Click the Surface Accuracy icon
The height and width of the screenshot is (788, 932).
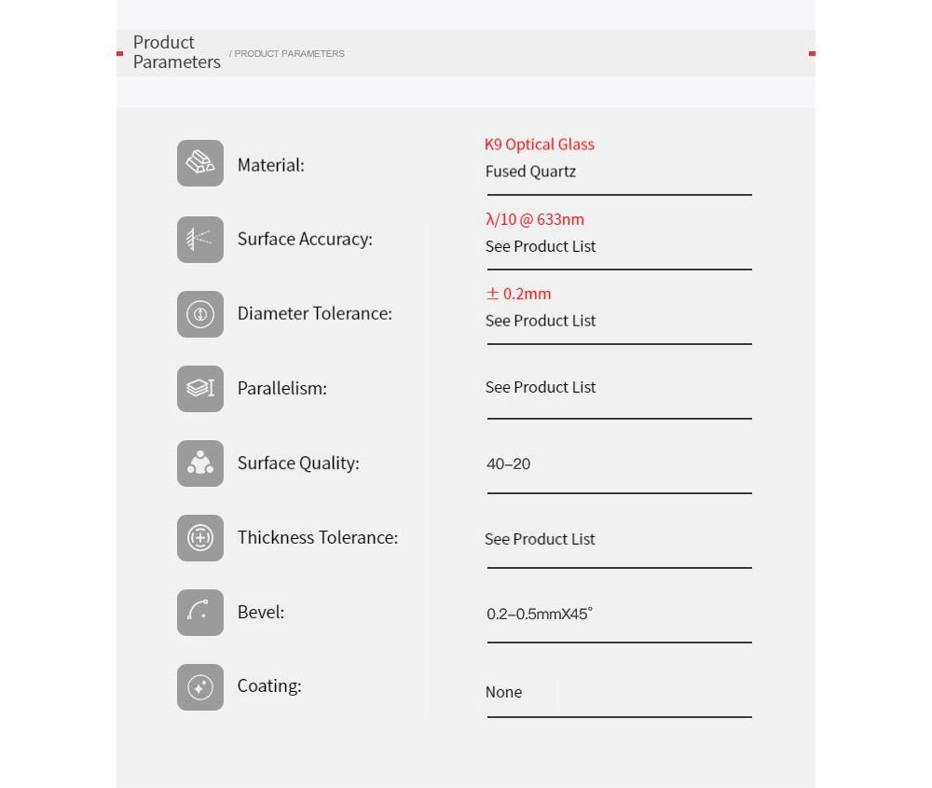pos(200,240)
